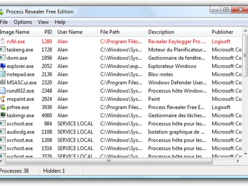Select the dwm.exe process name

(x=17, y=58)
